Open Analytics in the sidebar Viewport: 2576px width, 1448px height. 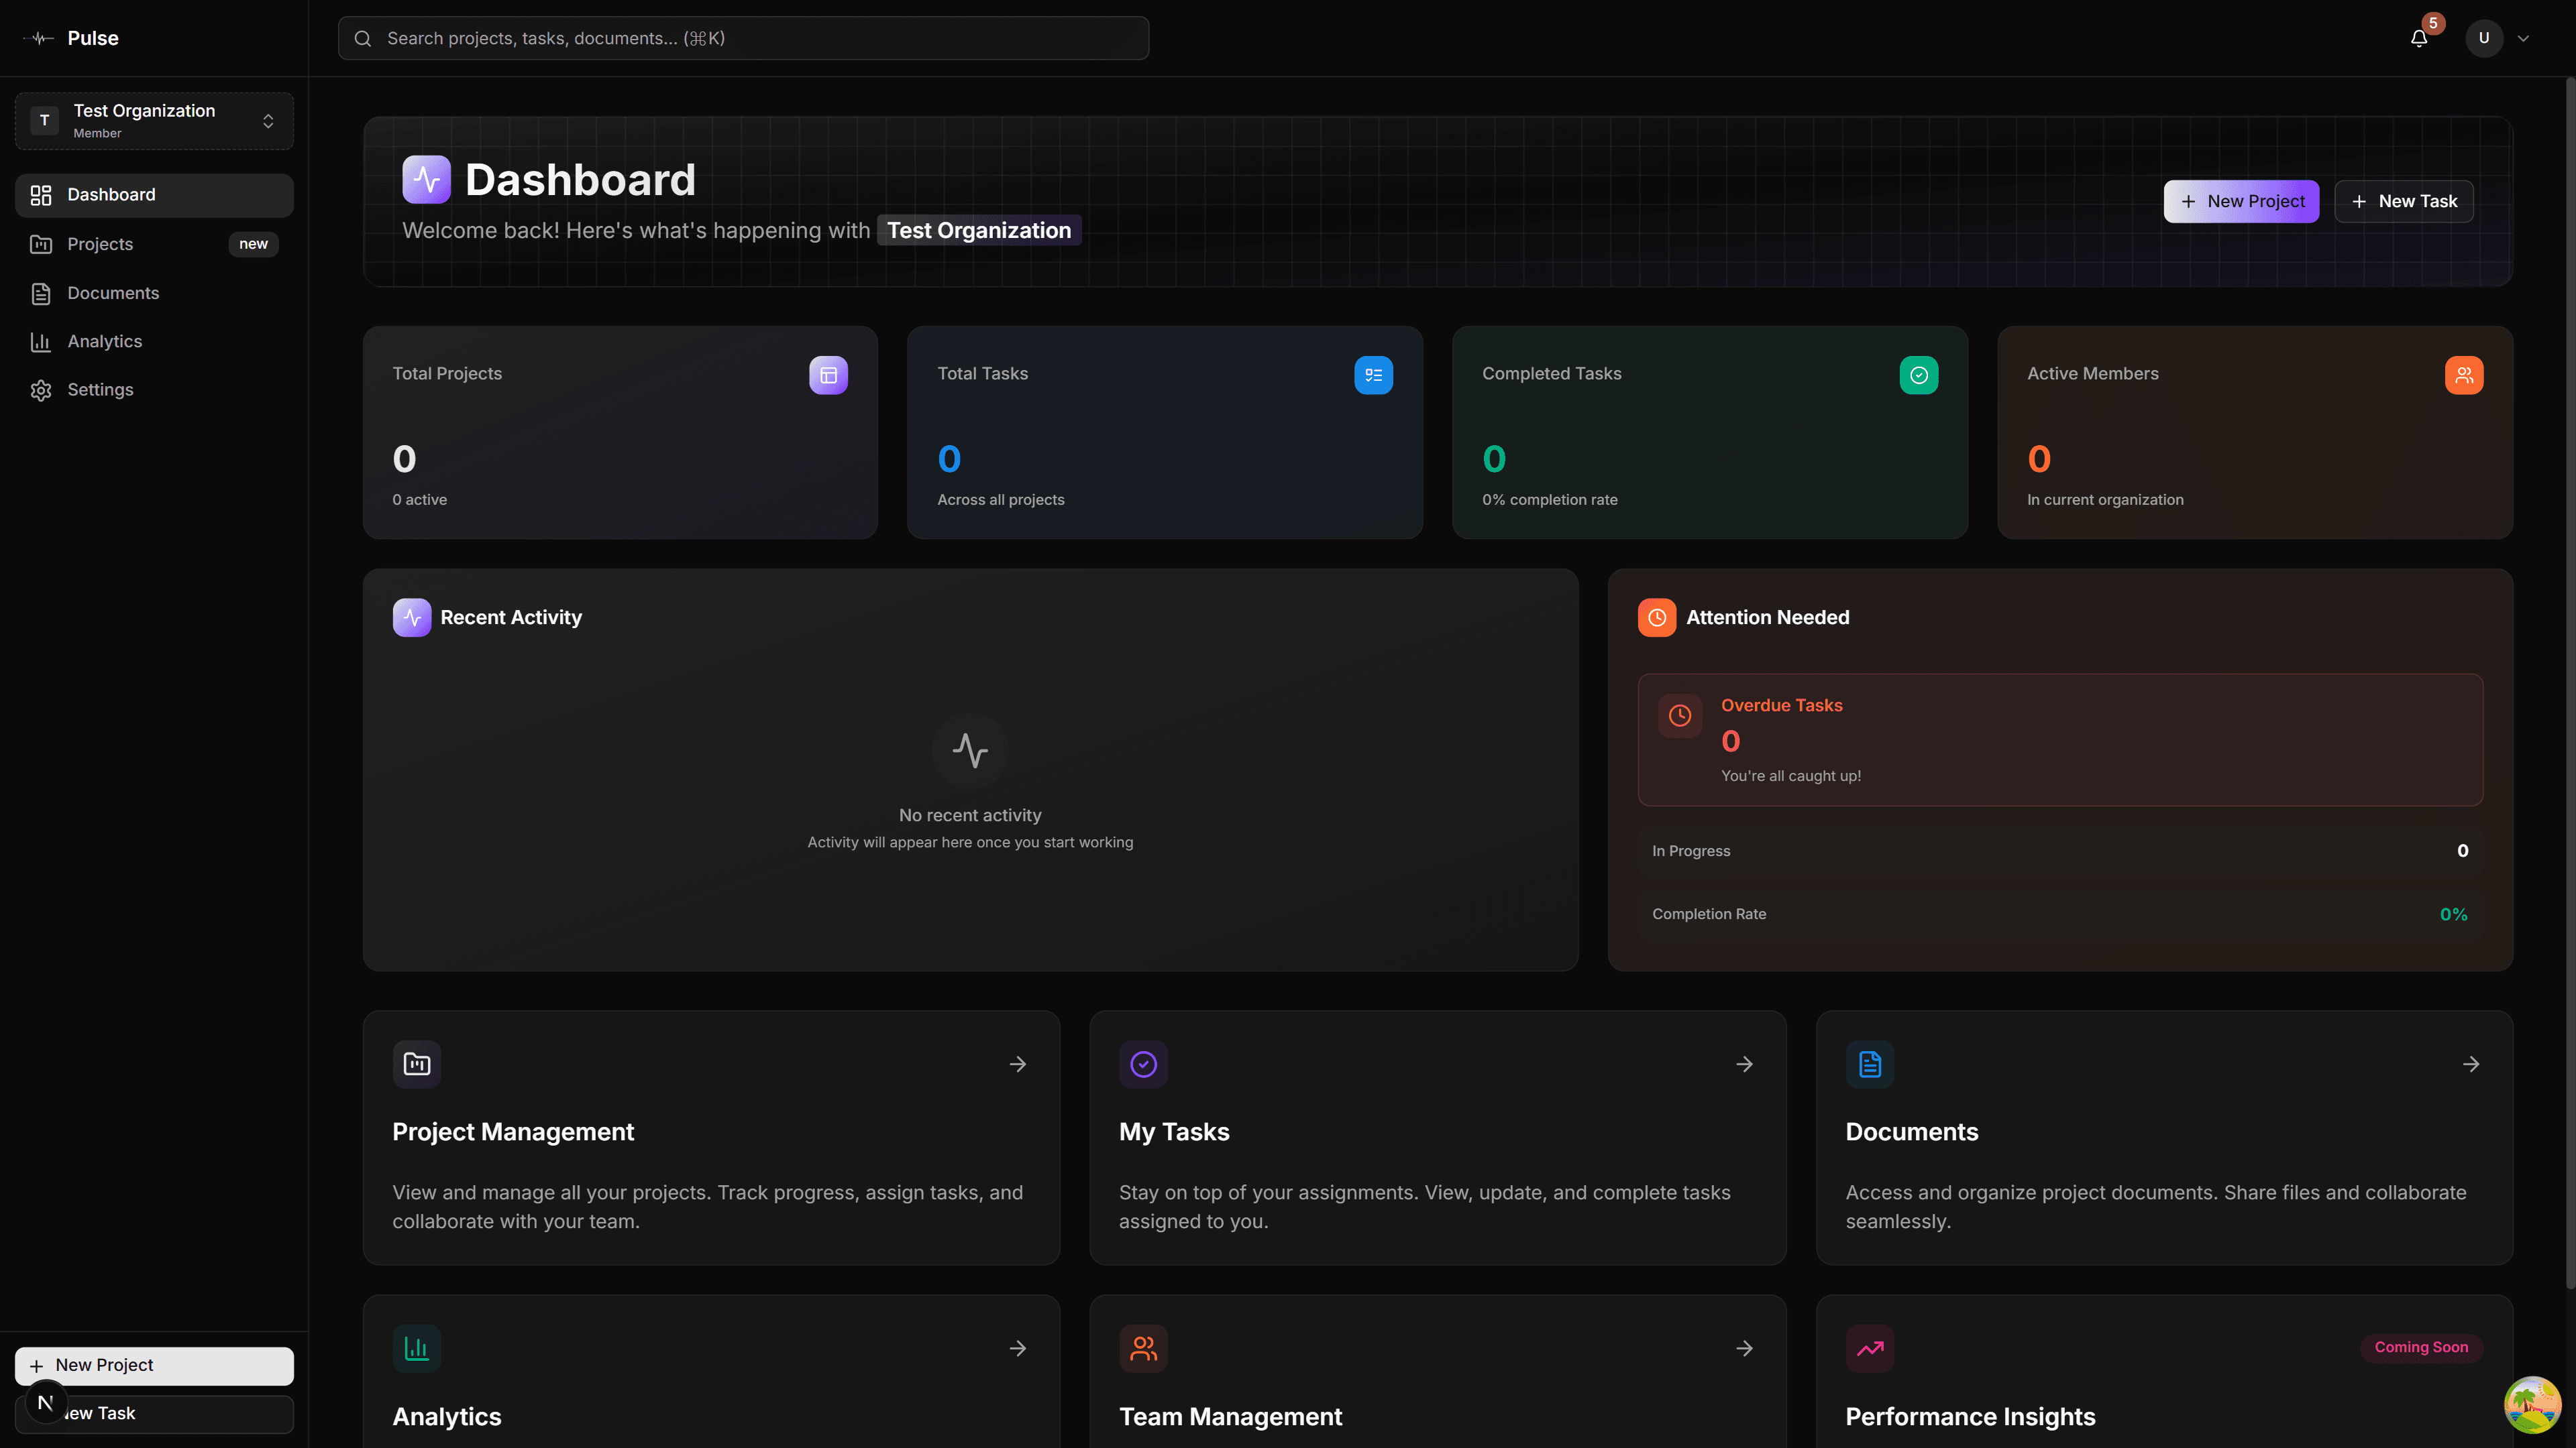[104, 342]
